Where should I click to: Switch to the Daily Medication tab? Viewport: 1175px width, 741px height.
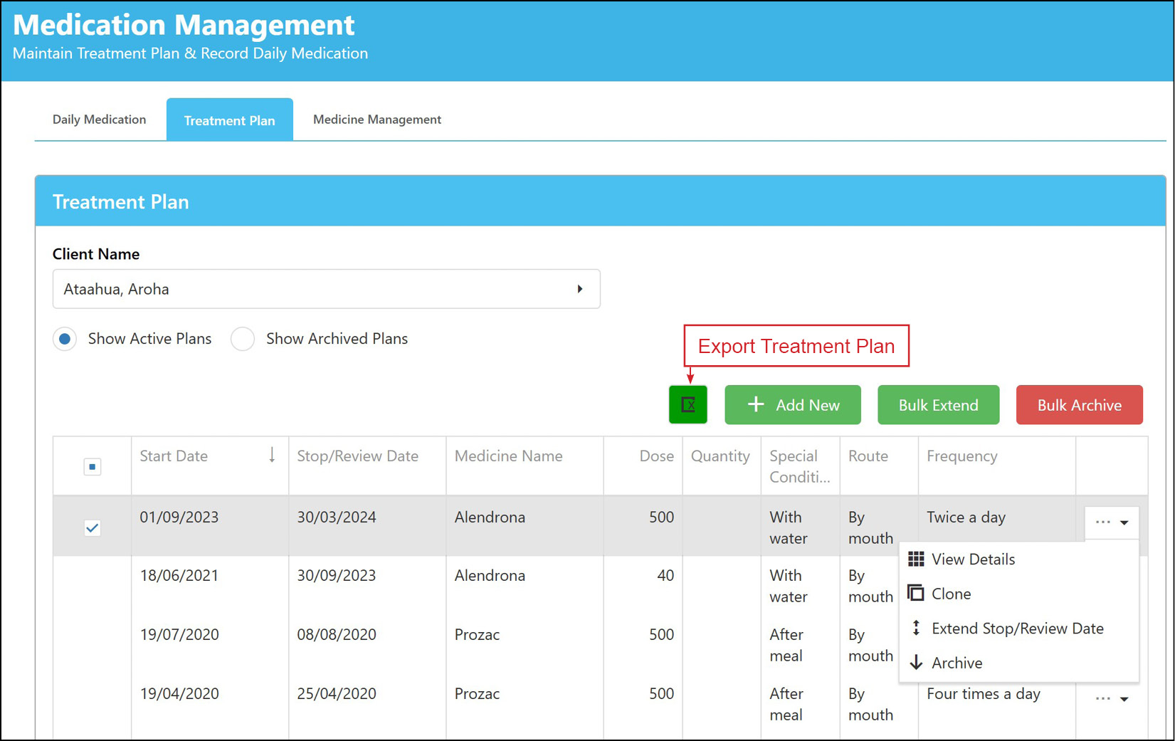(100, 120)
